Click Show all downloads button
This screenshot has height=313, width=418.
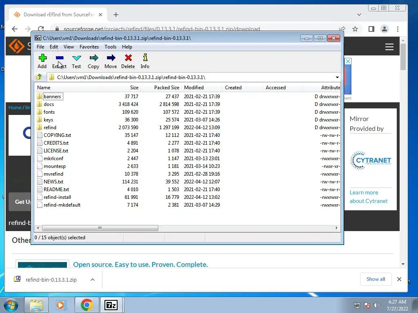click(376, 279)
